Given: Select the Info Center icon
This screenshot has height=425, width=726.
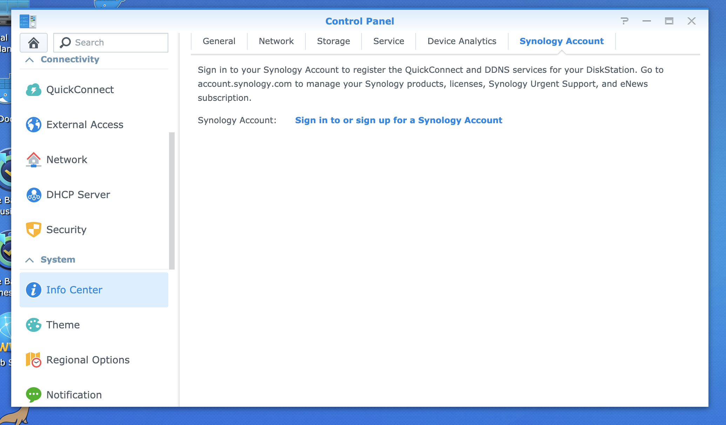Looking at the screenshot, I should pos(33,290).
